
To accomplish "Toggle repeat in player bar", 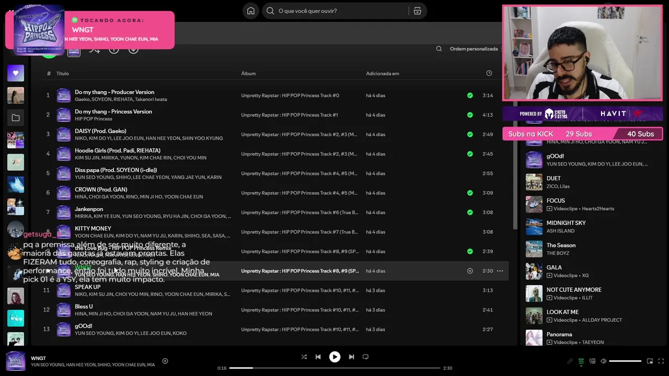I will [365, 357].
